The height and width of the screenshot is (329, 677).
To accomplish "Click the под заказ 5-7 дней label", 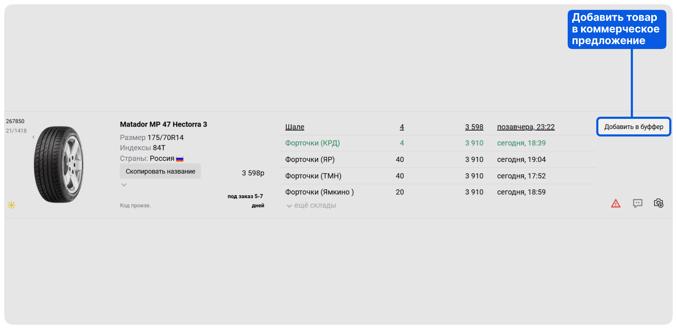I will tap(246, 201).
